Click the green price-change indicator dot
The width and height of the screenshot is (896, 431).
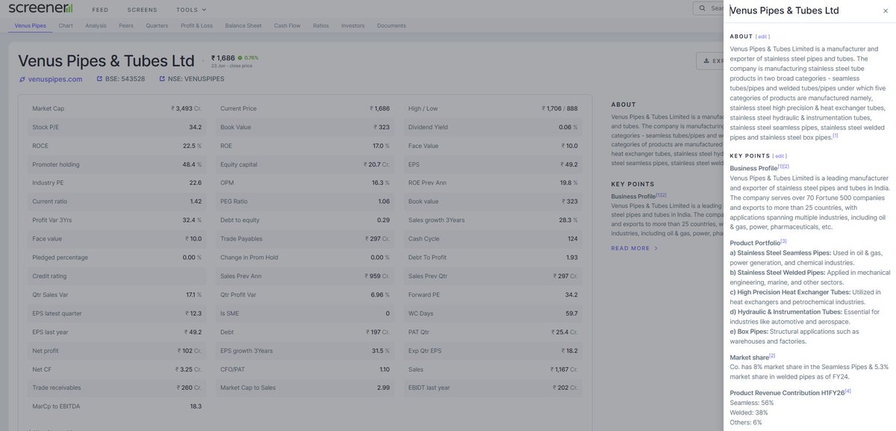[x=240, y=58]
